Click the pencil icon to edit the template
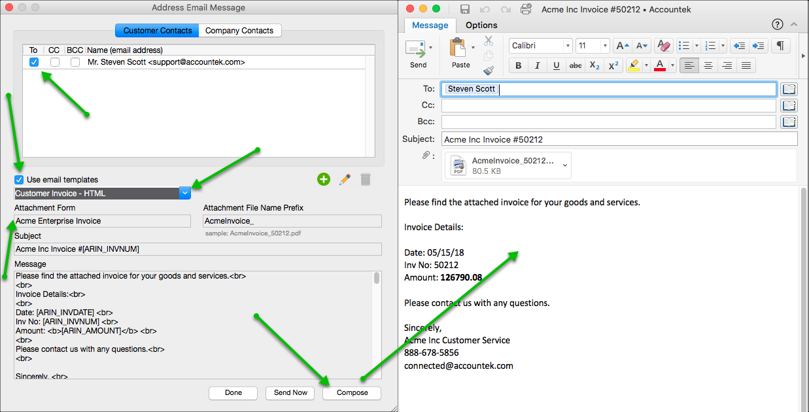This screenshot has width=809, height=412. click(345, 179)
